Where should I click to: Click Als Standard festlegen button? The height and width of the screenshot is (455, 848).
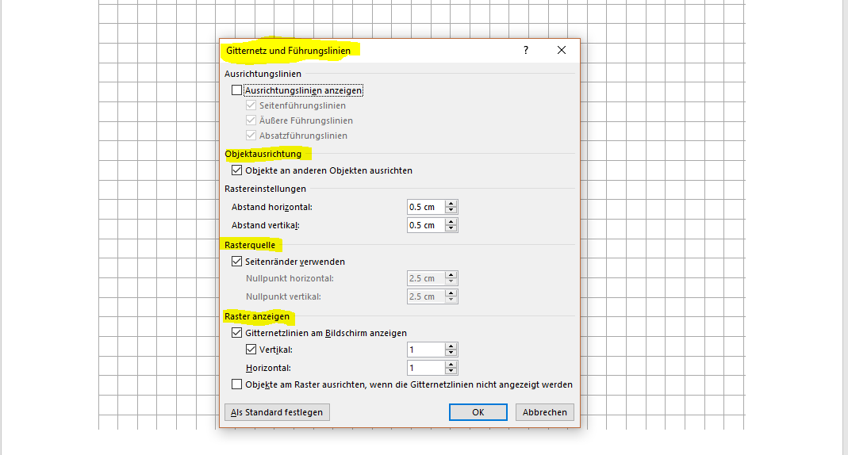(277, 412)
